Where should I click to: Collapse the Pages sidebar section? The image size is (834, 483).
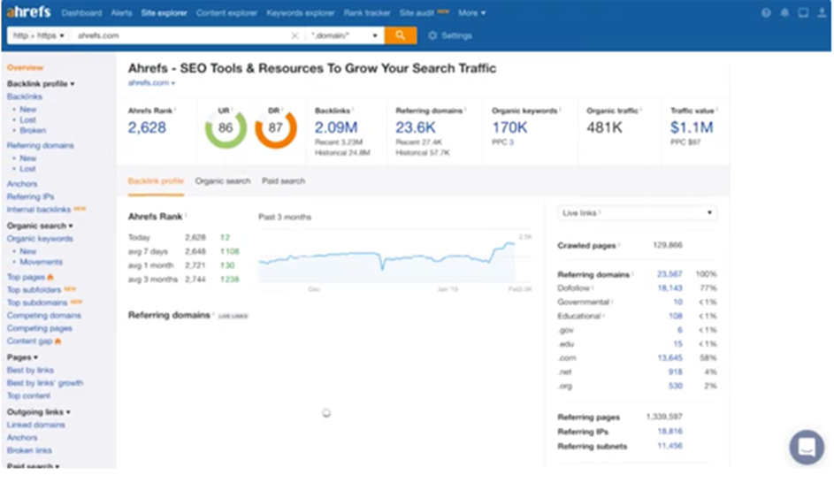pyautogui.click(x=22, y=357)
